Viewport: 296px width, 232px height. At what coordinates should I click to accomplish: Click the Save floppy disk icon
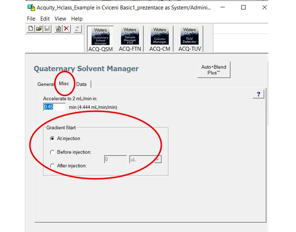pos(47,28)
